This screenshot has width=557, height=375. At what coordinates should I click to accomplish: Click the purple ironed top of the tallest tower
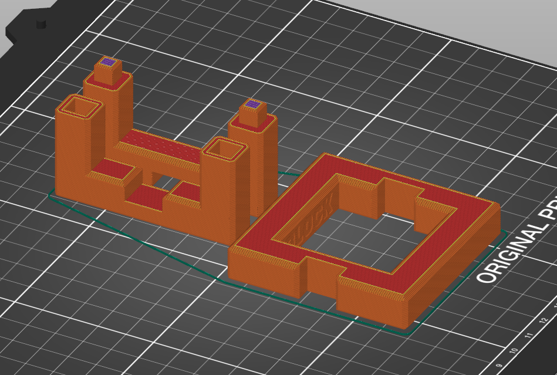(x=107, y=60)
